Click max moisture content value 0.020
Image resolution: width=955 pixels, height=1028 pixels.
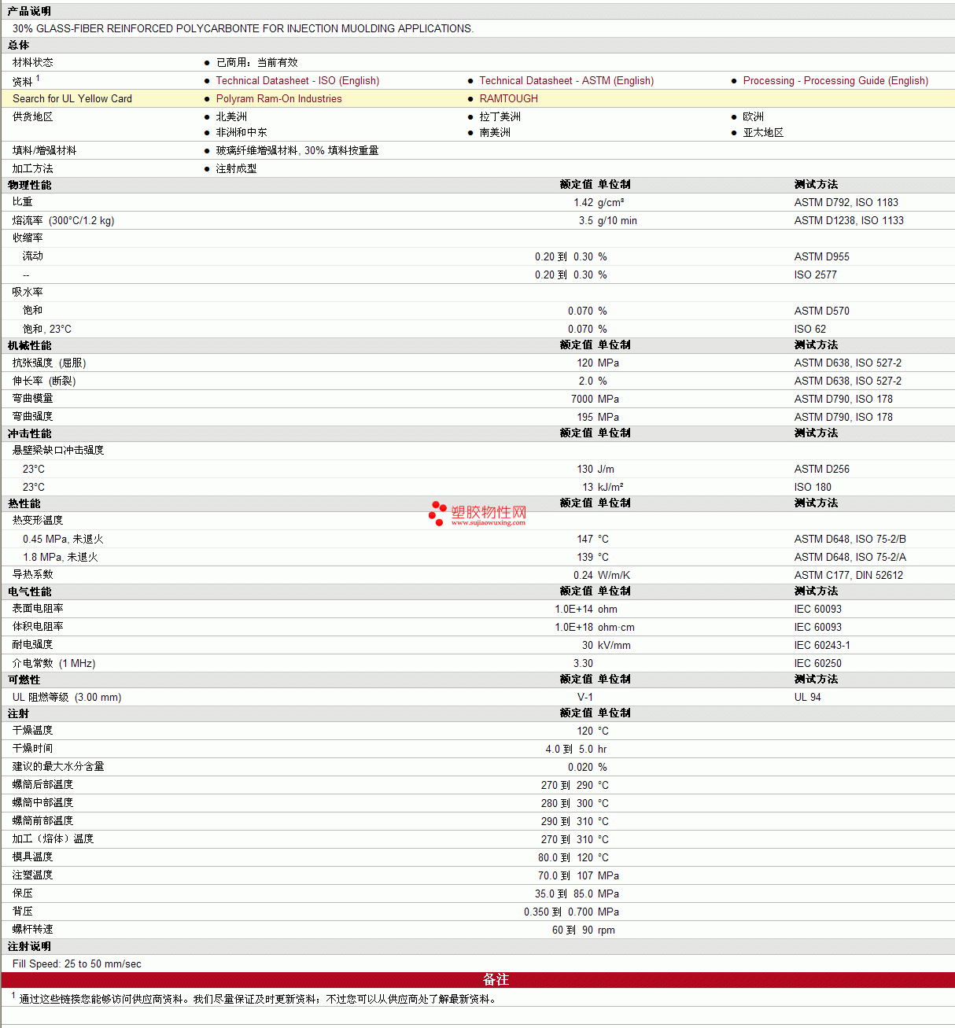581,768
